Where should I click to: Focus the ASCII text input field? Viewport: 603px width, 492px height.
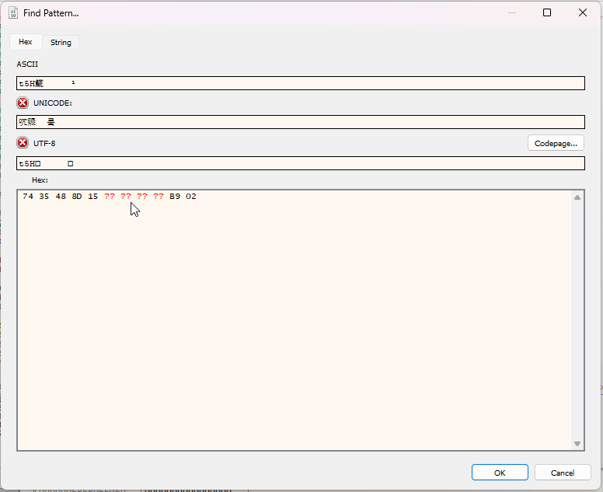click(300, 83)
